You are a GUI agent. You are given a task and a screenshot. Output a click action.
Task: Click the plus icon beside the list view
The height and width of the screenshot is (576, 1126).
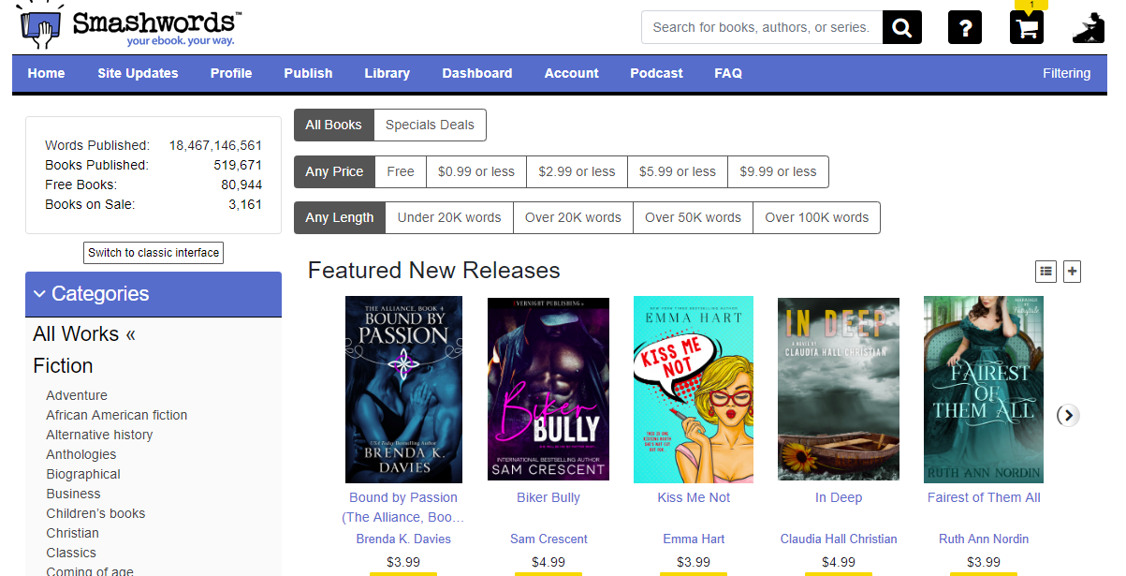(1072, 271)
